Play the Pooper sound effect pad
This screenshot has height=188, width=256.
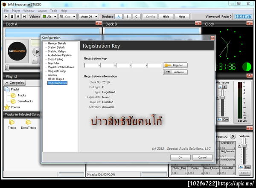195,171
